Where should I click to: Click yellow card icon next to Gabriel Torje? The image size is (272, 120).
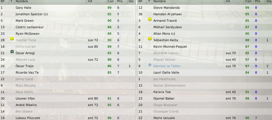click(x=12, y=39)
